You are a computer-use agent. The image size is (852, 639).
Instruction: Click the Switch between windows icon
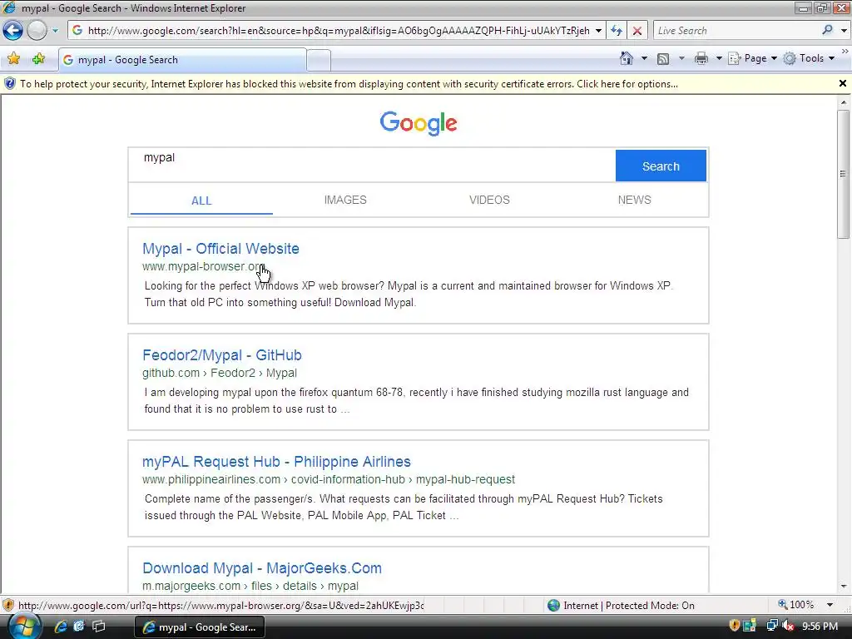pos(98,627)
